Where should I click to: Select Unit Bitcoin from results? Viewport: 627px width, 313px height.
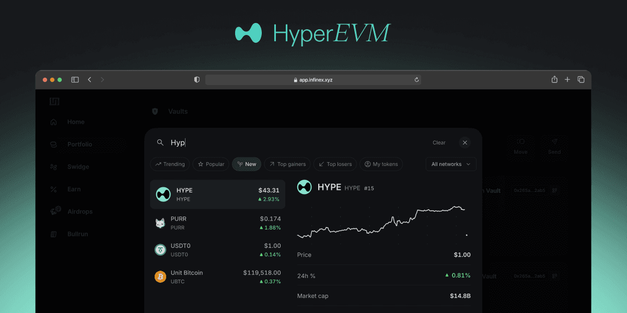(x=217, y=277)
